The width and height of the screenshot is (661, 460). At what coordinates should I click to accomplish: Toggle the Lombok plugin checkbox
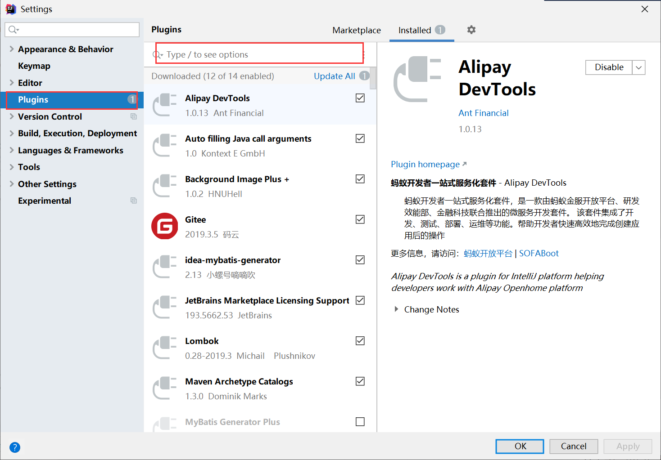click(360, 341)
